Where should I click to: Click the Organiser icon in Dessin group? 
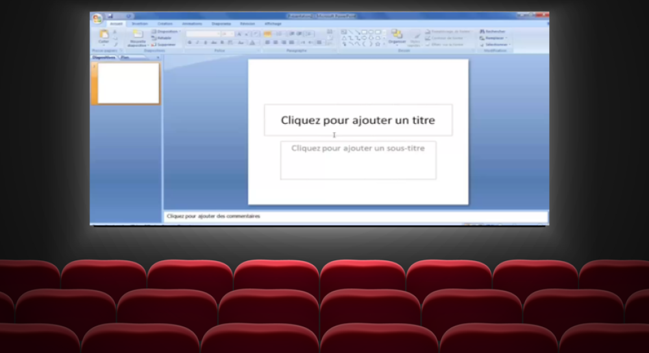click(397, 36)
